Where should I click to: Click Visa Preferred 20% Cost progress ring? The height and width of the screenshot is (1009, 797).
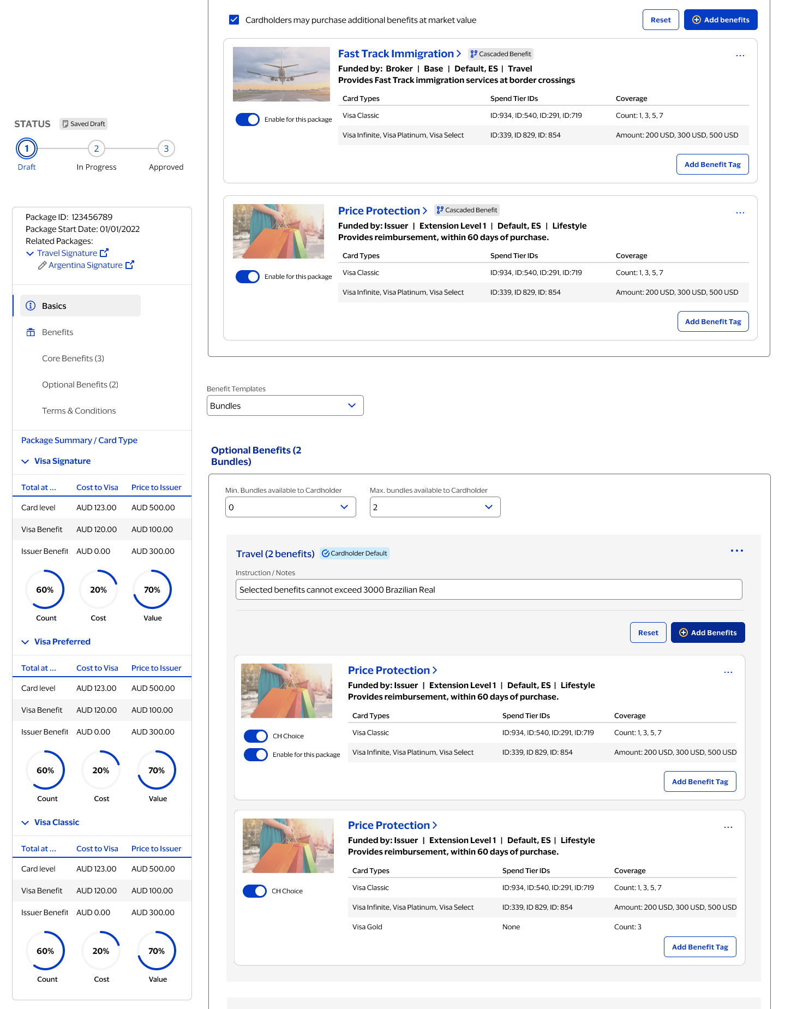101,770
